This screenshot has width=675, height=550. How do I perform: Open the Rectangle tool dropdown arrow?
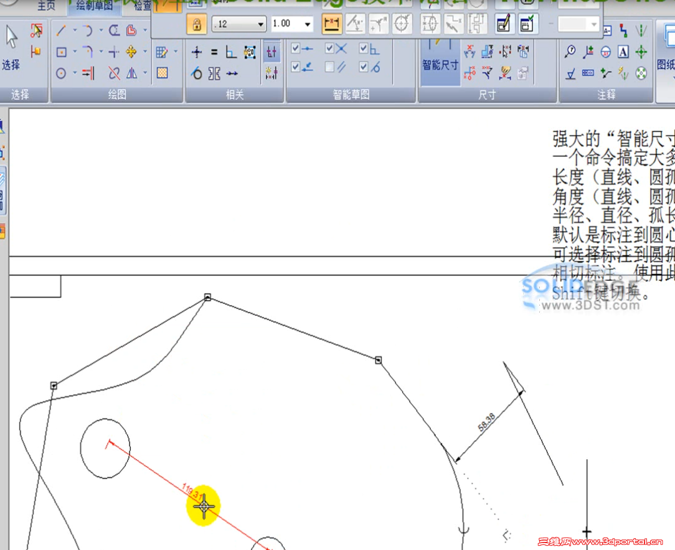tap(75, 52)
